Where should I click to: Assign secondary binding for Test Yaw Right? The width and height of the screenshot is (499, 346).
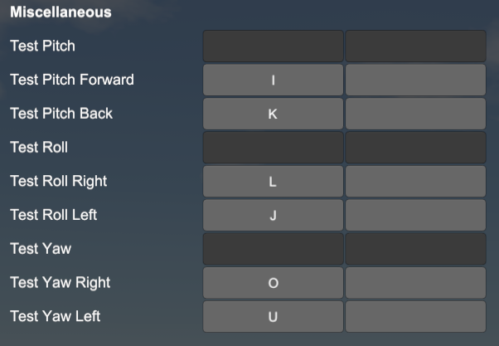click(415, 283)
